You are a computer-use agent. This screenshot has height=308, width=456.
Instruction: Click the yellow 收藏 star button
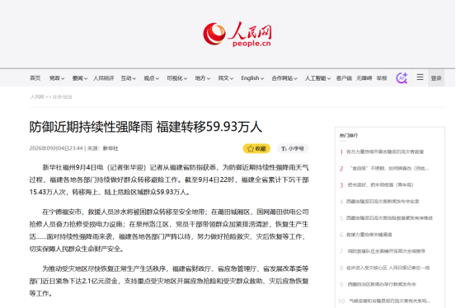(256, 148)
